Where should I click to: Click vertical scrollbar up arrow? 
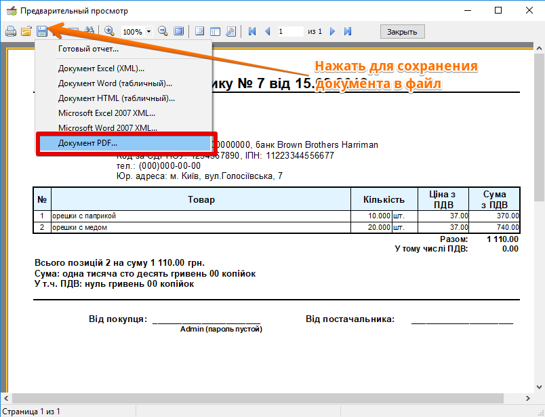click(539, 48)
